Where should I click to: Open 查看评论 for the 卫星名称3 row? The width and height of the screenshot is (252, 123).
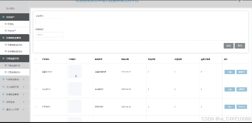[x=242, y=107]
